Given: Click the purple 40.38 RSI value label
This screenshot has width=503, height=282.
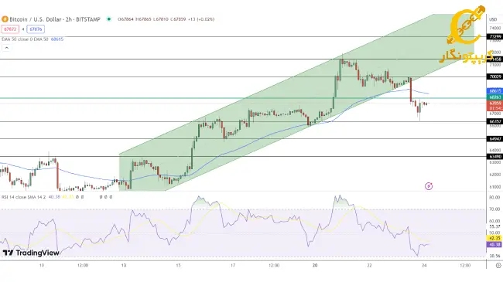Looking at the screenshot, I should (x=494, y=244).
